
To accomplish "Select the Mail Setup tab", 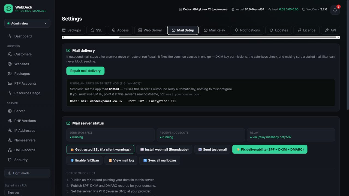I will click(x=183, y=30).
